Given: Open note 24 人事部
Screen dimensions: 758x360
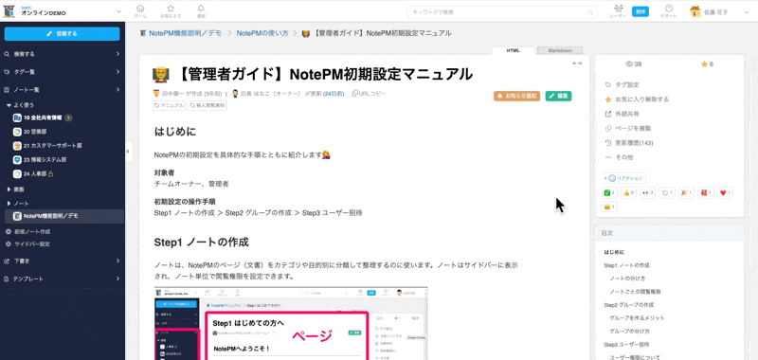Looking at the screenshot, I should click(33, 173).
